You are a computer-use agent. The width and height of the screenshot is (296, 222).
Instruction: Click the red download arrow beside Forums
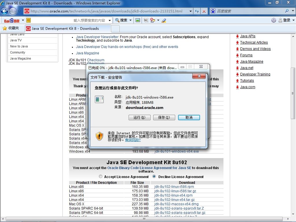[238, 55]
